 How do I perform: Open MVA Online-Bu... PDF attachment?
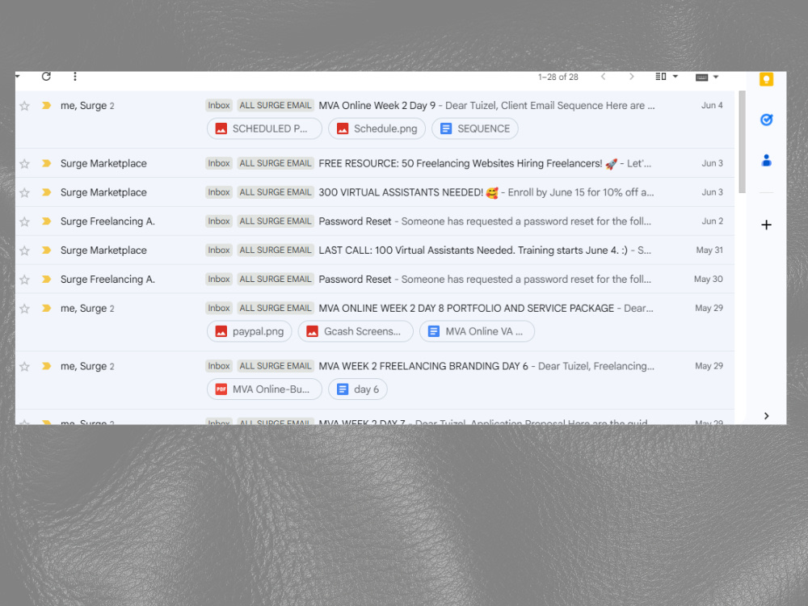(264, 389)
